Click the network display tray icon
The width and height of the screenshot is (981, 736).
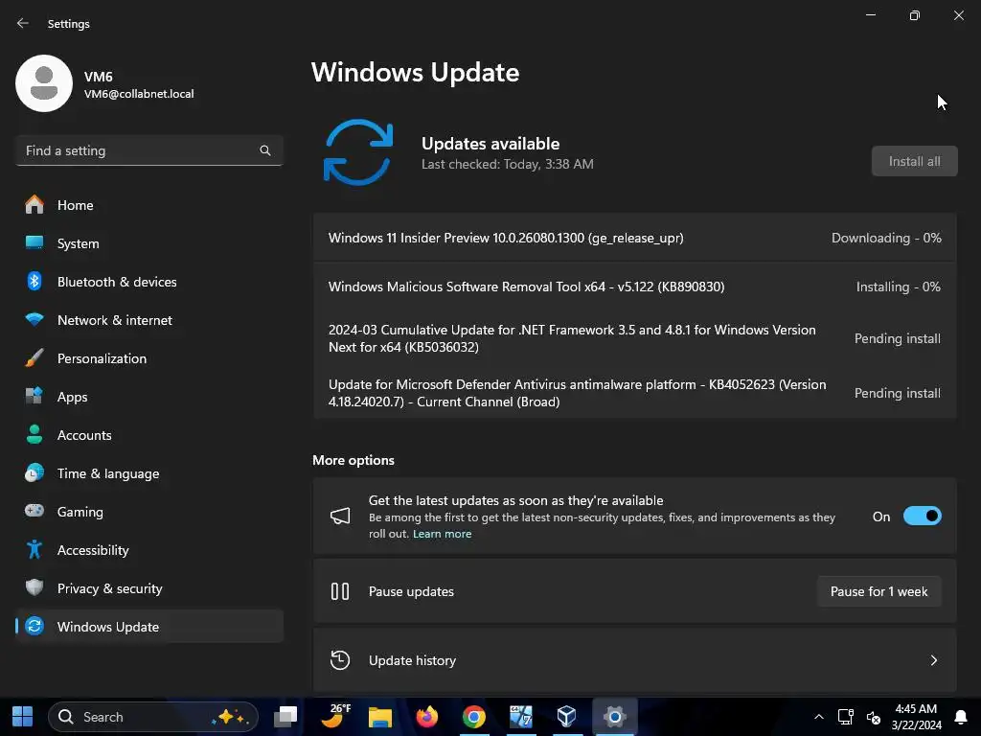[x=846, y=717]
